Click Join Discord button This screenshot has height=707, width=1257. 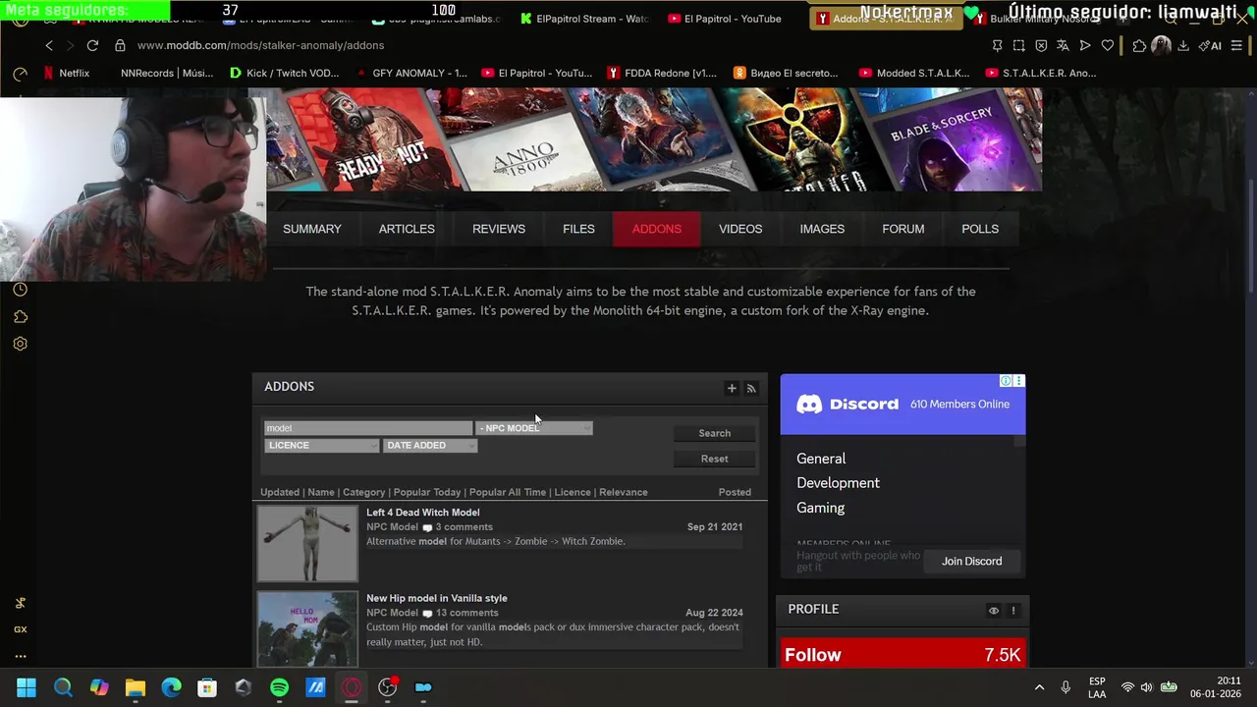click(x=972, y=561)
